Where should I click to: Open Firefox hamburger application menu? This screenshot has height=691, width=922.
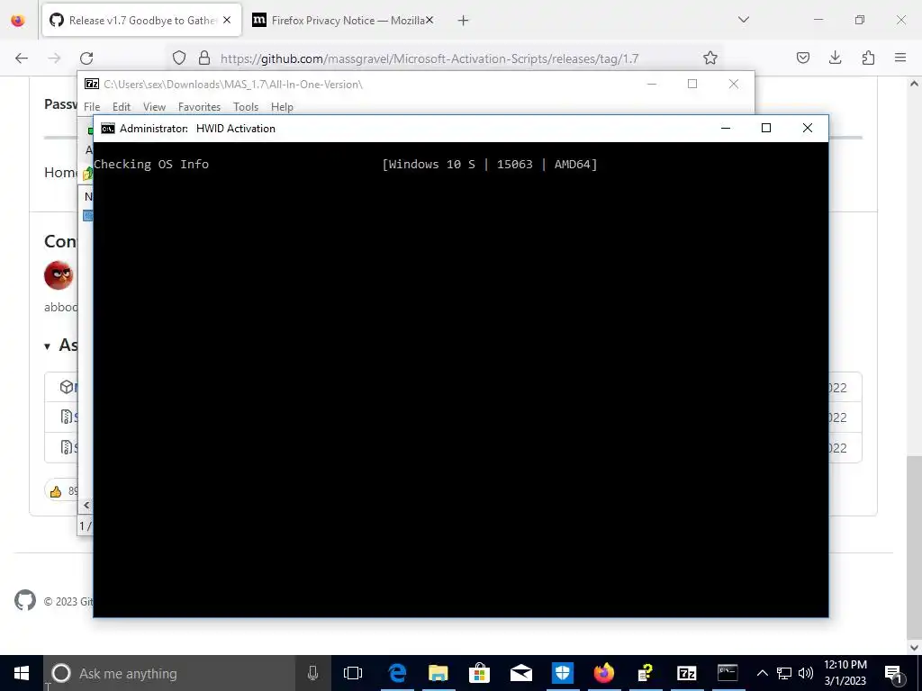[900, 58]
